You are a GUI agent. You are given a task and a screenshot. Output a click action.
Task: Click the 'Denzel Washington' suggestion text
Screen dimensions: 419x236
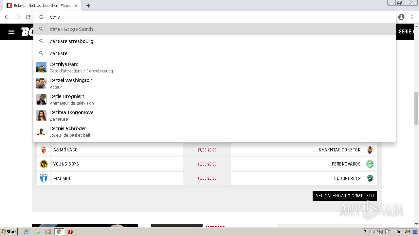tap(71, 80)
